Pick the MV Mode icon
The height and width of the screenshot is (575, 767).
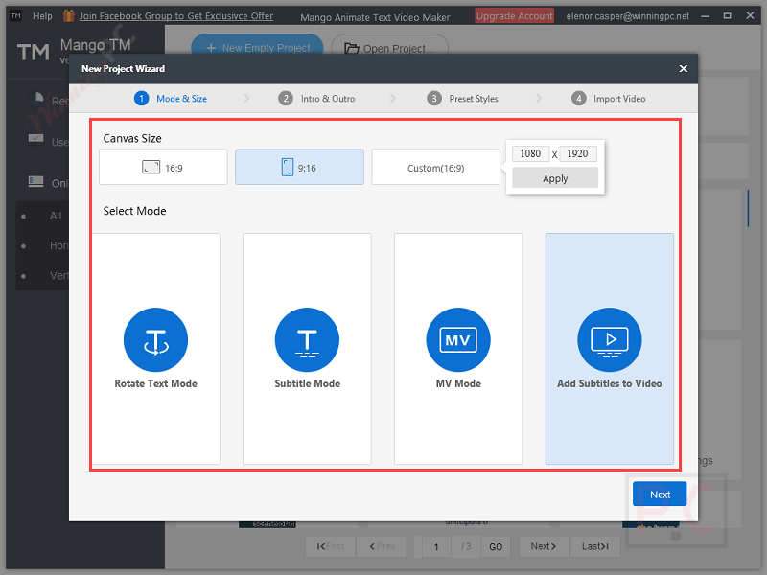(458, 339)
